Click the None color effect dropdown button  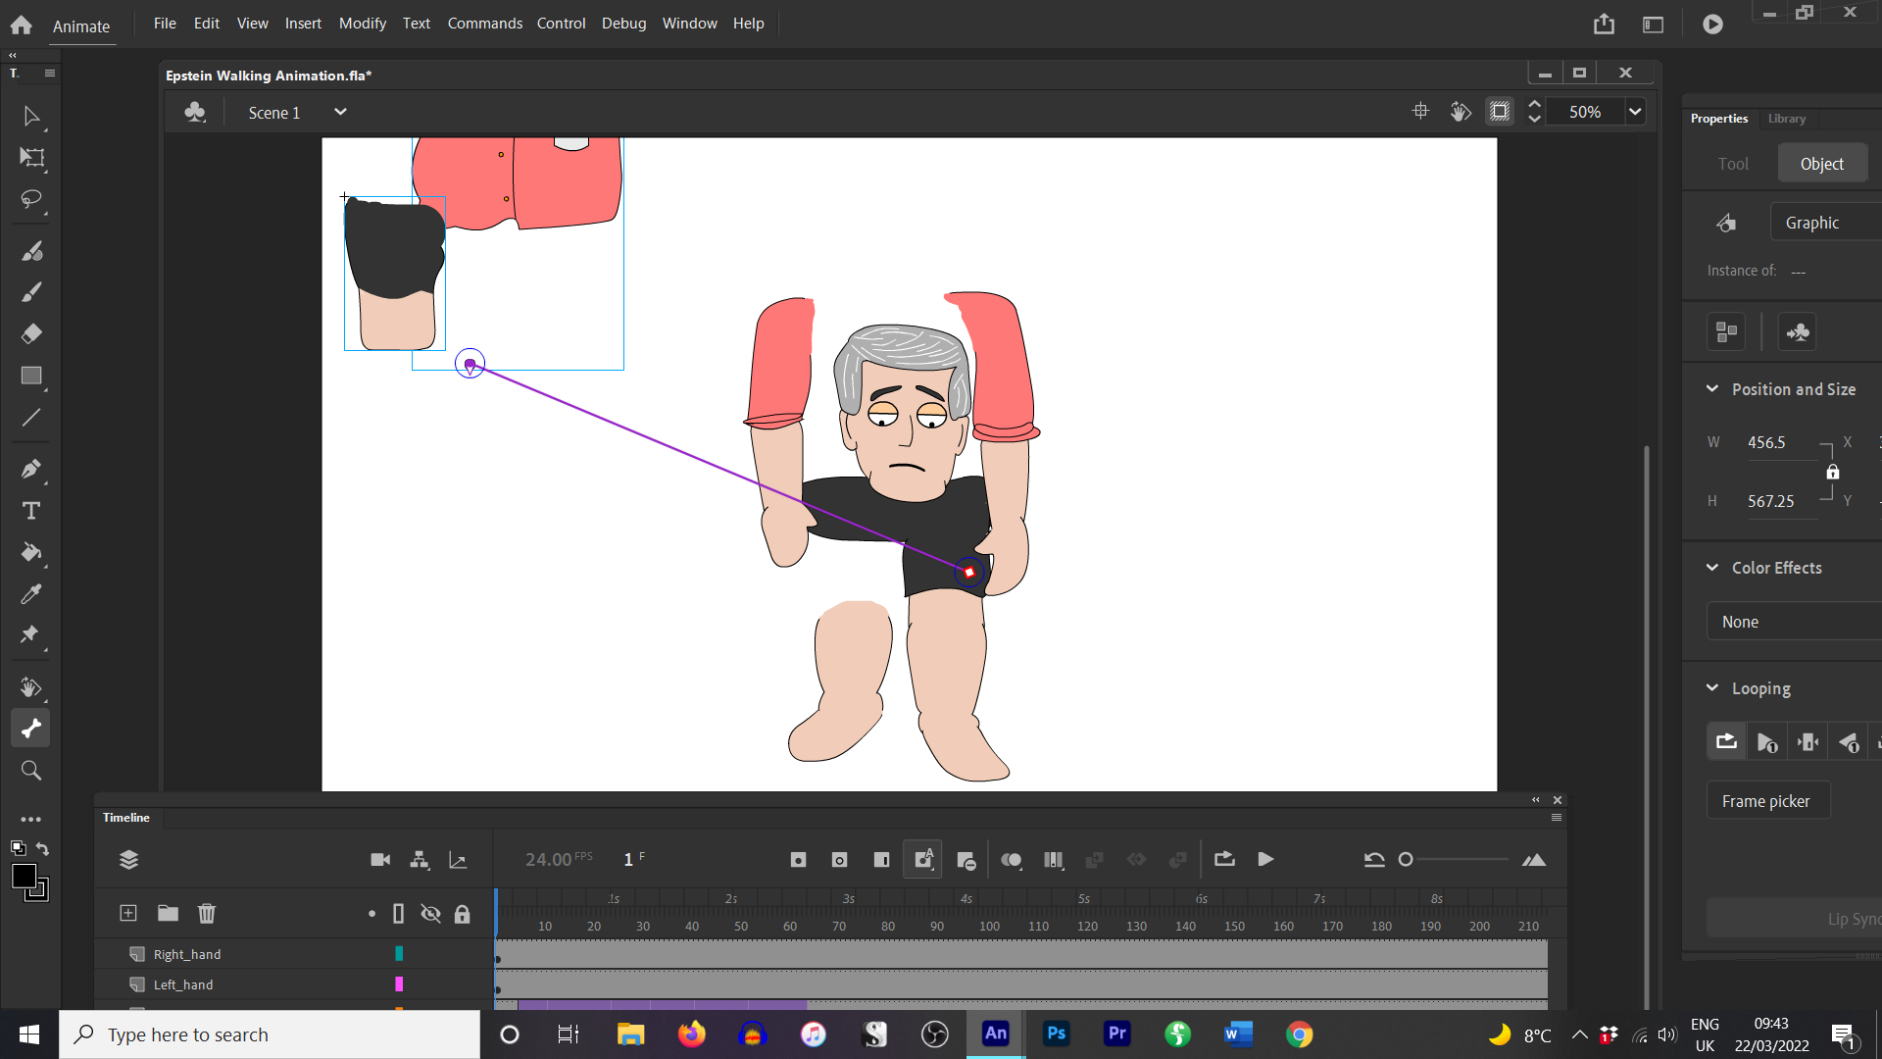pyautogui.click(x=1792, y=621)
